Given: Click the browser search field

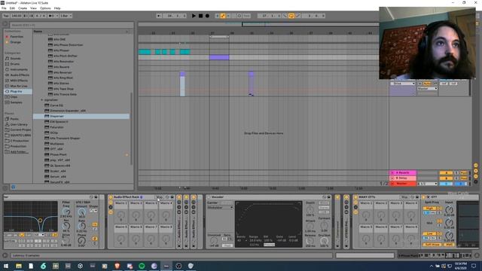Looking at the screenshot, I should pos(72,25).
